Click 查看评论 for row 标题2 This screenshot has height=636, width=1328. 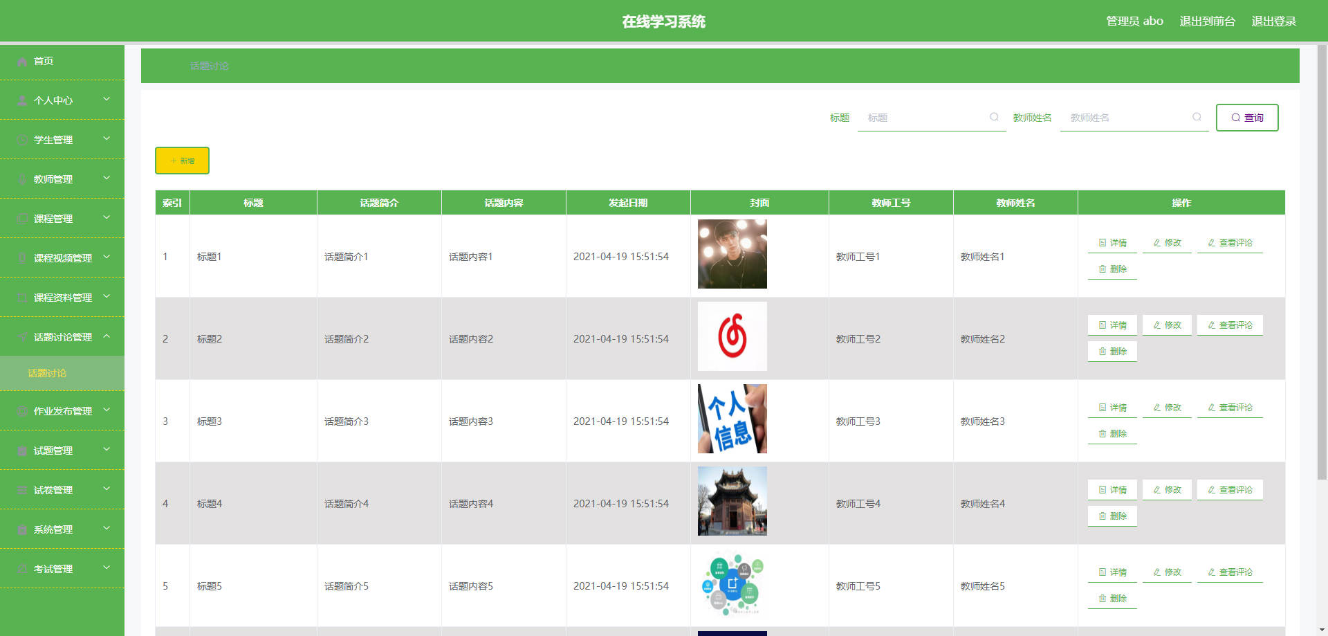[1230, 325]
